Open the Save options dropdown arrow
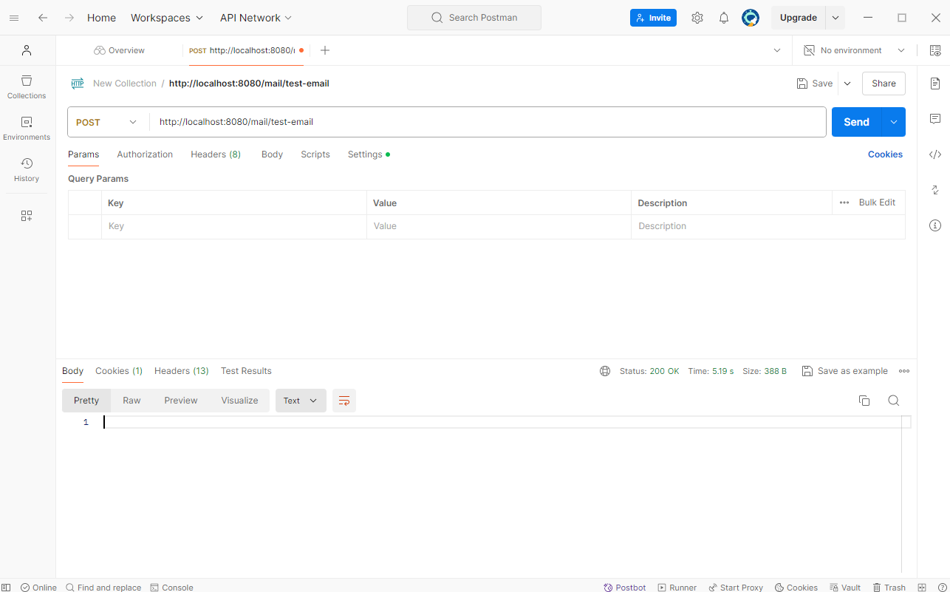Image resolution: width=950 pixels, height=592 pixels. [847, 84]
